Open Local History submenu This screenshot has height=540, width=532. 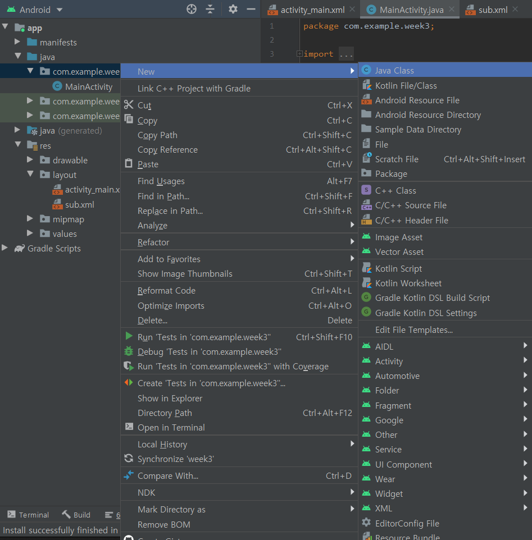click(239, 444)
